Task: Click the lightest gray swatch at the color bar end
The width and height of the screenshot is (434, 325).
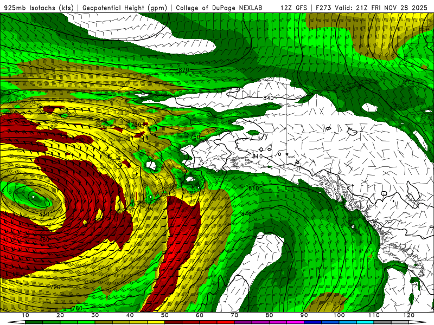Action: 400,322
